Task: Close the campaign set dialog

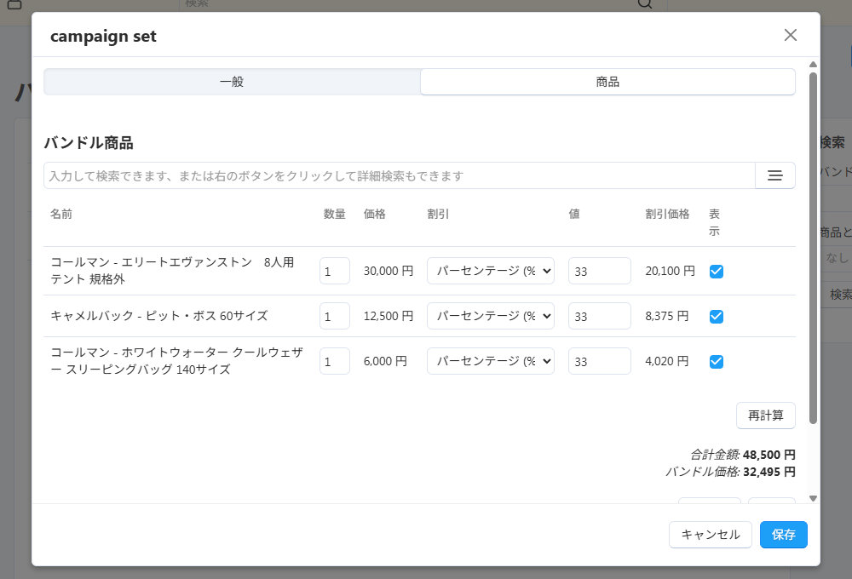Action: click(x=790, y=35)
